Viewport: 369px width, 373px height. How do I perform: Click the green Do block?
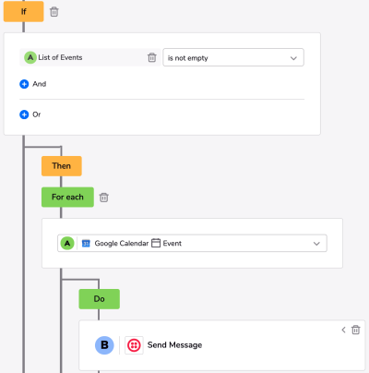click(100, 299)
